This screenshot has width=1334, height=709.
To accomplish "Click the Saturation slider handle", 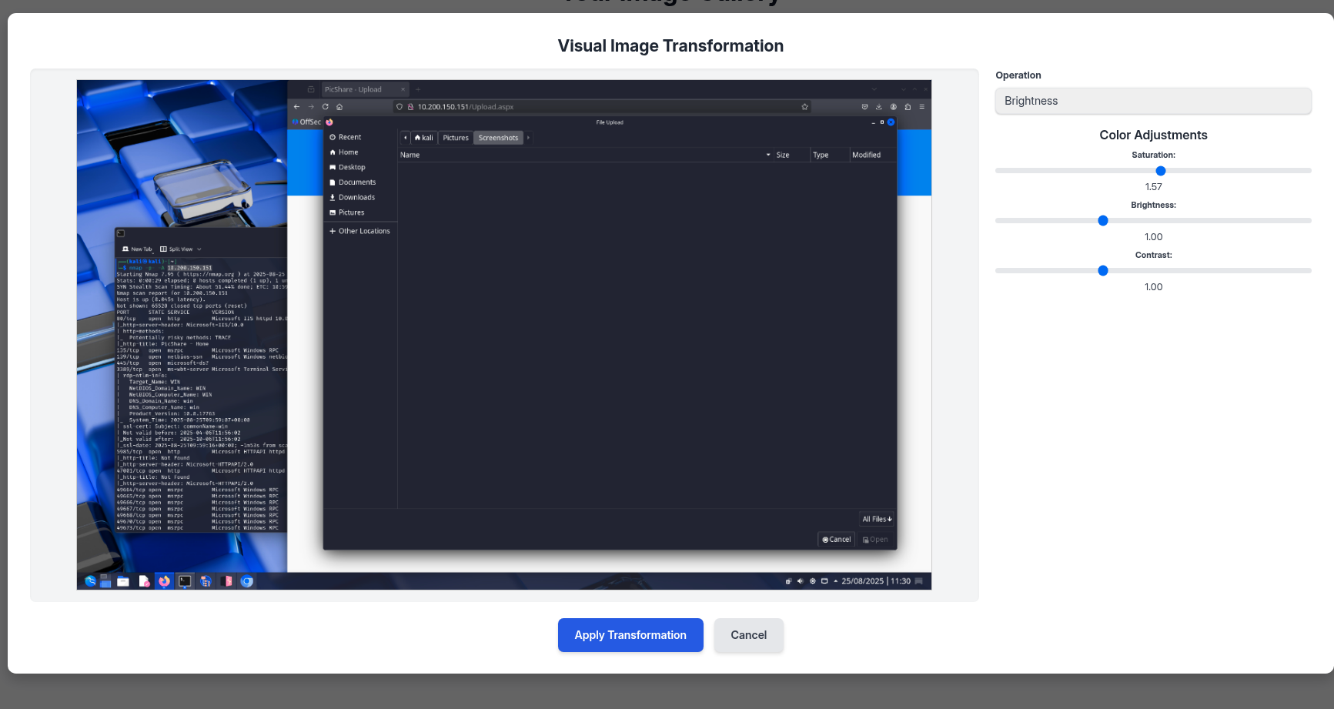I will pos(1160,171).
